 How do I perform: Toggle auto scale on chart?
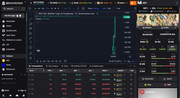point(133,61)
